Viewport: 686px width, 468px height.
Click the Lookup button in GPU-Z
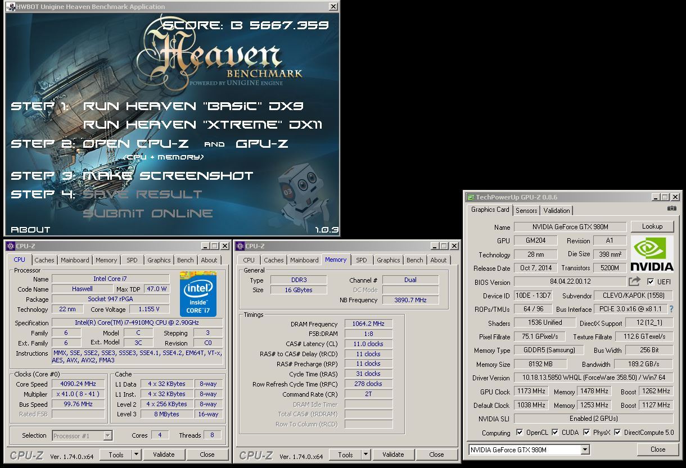[652, 226]
